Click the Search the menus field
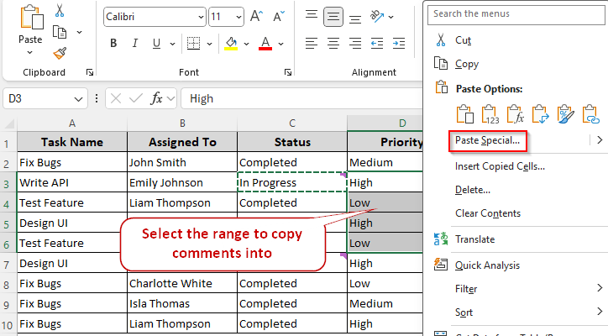 click(x=516, y=13)
